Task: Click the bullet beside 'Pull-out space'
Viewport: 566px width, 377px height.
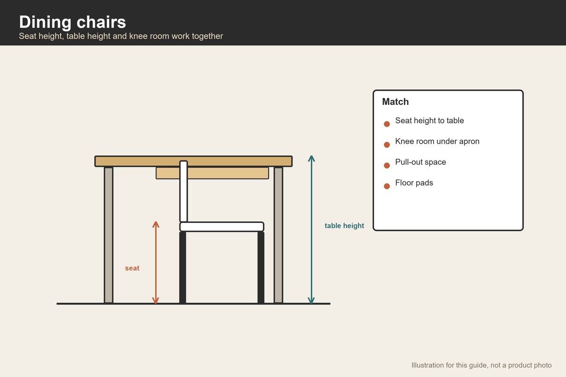Action: pyautogui.click(x=387, y=165)
